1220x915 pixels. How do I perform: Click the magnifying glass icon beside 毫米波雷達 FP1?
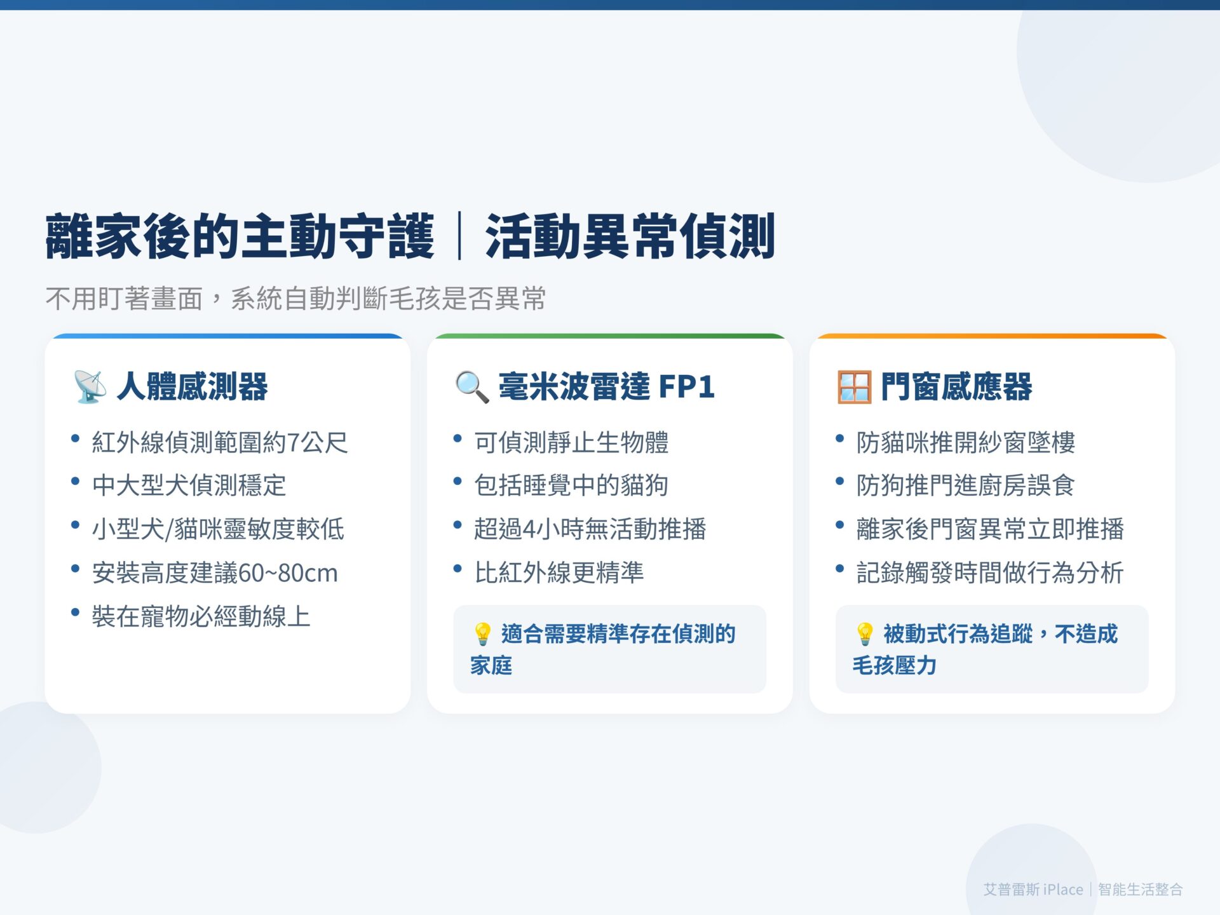coord(472,386)
